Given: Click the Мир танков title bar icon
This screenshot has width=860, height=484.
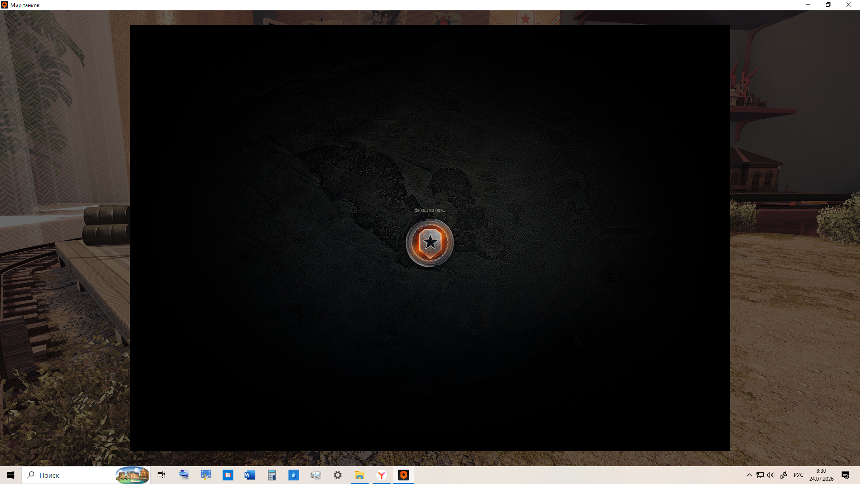Looking at the screenshot, I should pyautogui.click(x=4, y=5).
